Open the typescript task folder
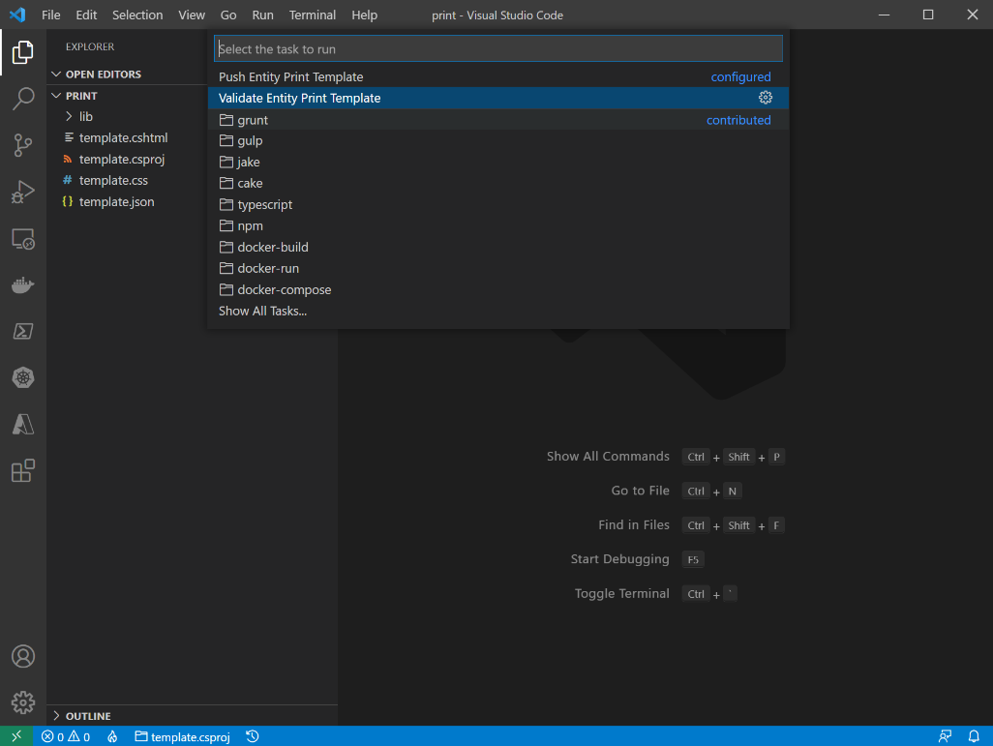 pos(498,204)
